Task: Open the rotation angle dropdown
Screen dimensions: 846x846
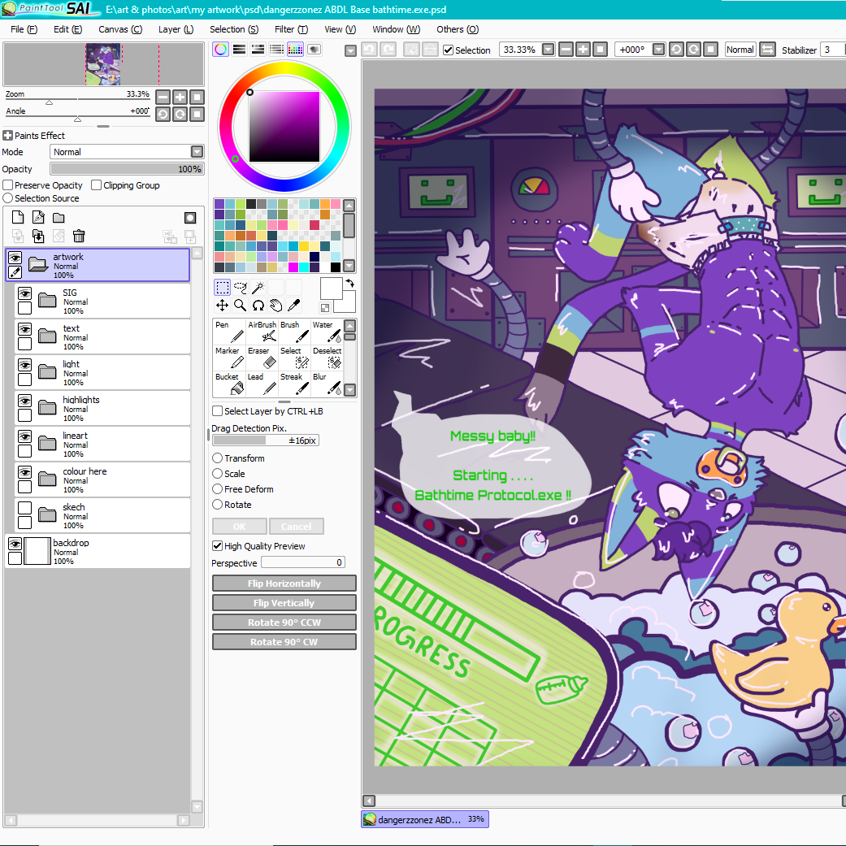Action: point(658,50)
